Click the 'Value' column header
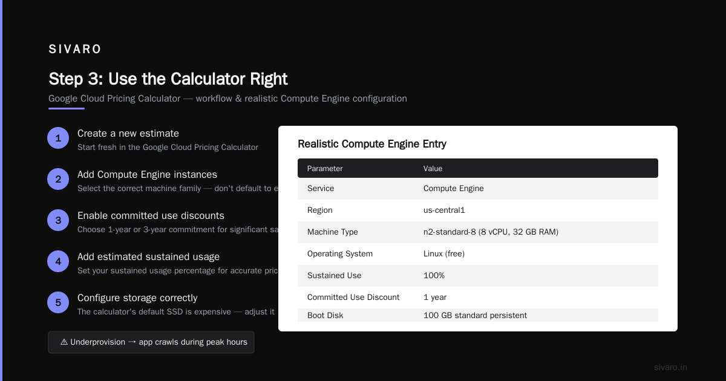This screenshot has width=726, height=381. click(433, 168)
